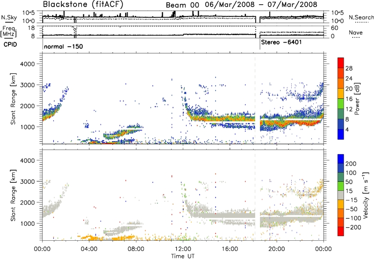374x259 pixels.
Task: Click the Velocity [m s-1] color bar label
Action: [x=366, y=195]
